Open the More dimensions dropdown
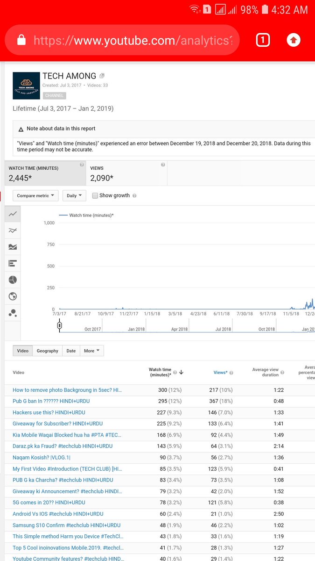Screen dimensions: 315x561 coord(92,351)
